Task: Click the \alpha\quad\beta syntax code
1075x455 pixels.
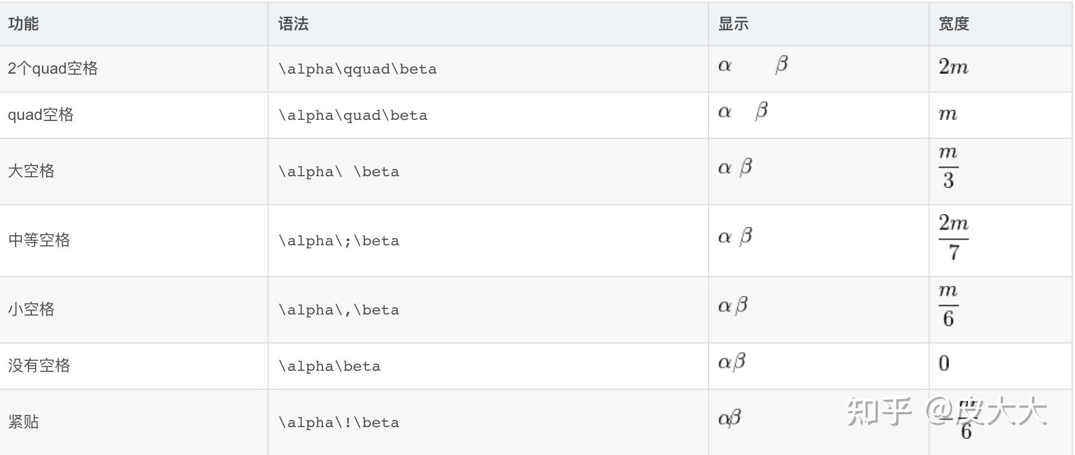Action: coord(353,115)
